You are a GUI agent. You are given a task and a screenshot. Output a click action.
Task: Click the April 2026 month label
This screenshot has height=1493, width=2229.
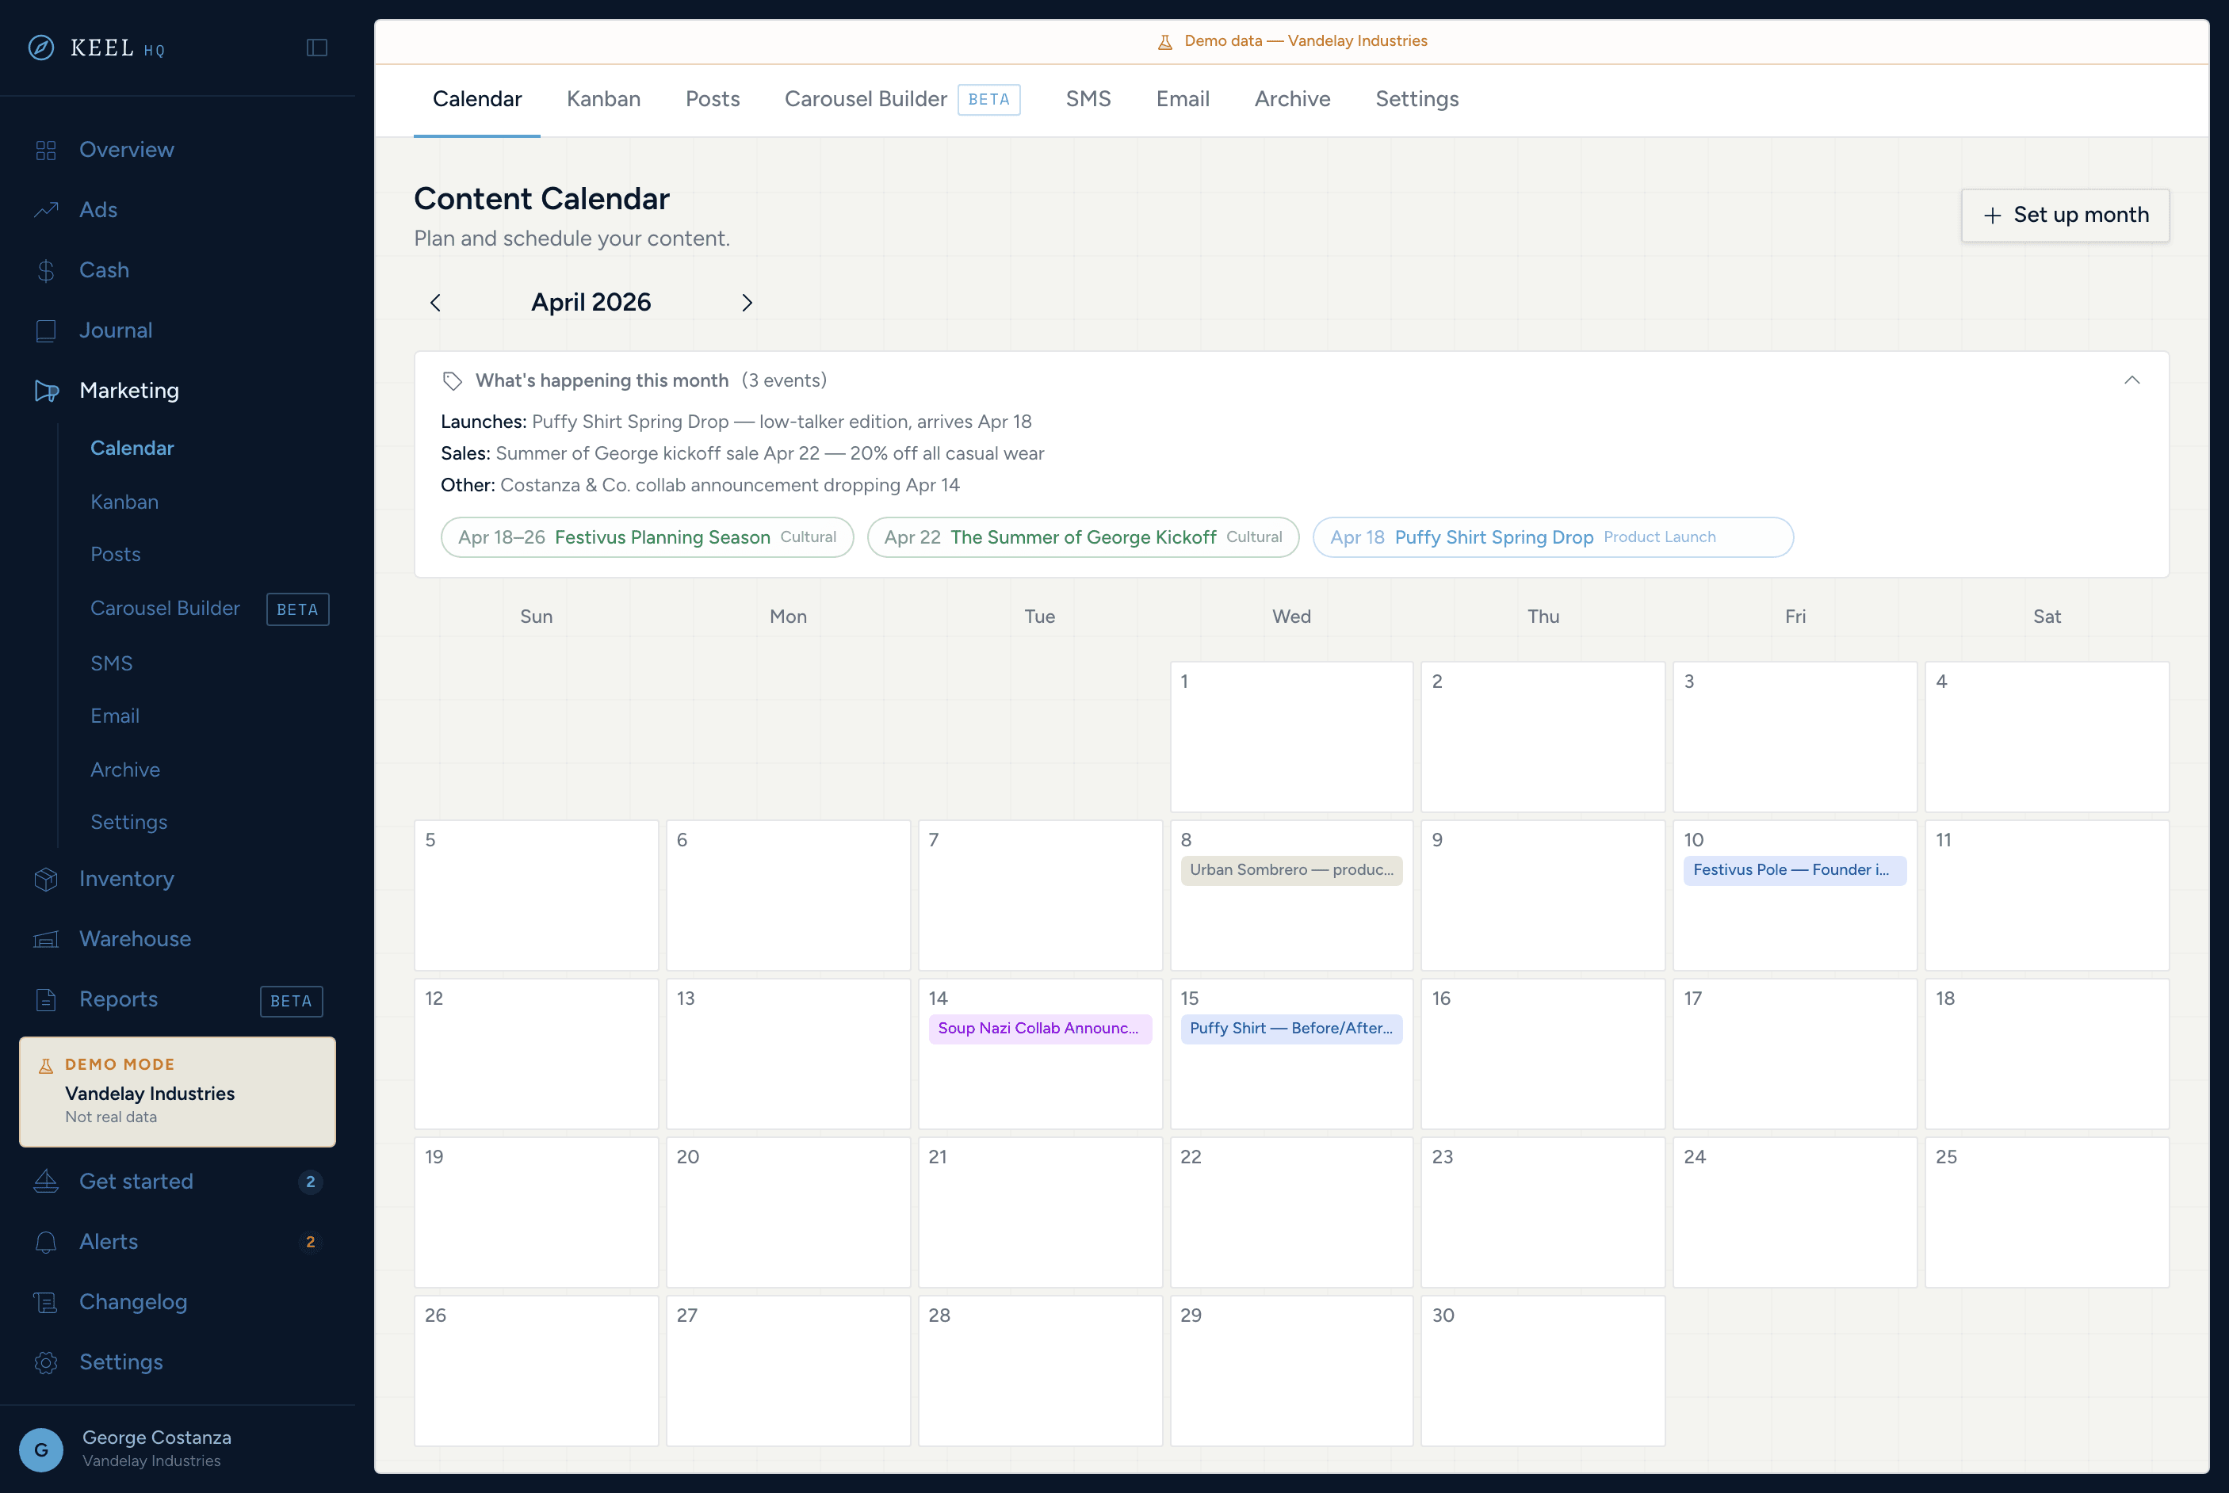(x=591, y=303)
